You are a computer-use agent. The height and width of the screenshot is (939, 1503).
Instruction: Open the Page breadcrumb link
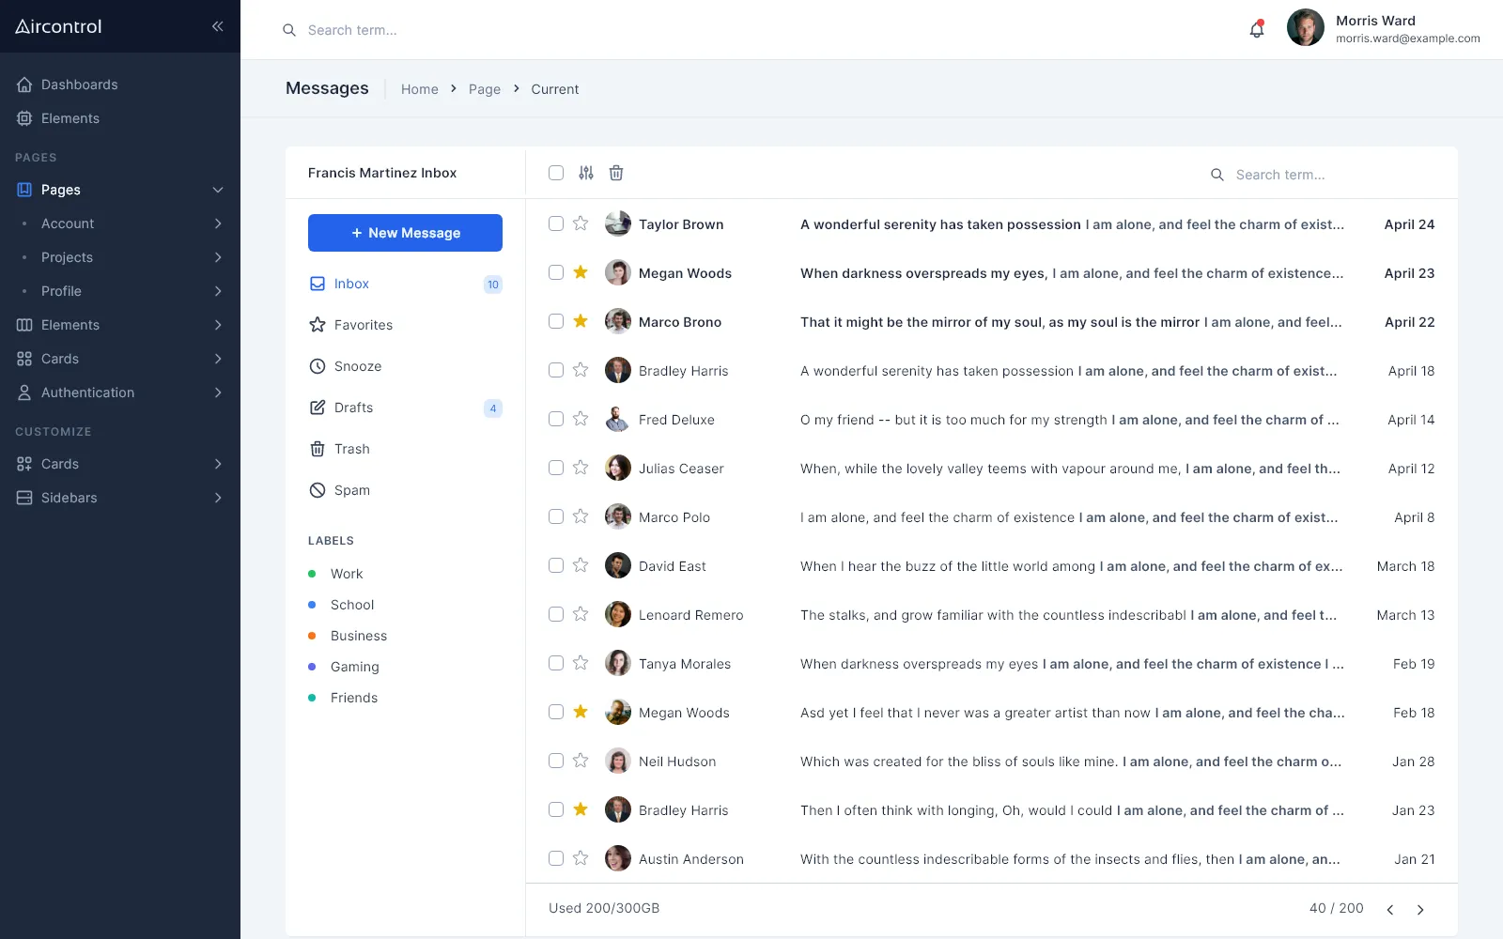[485, 89]
